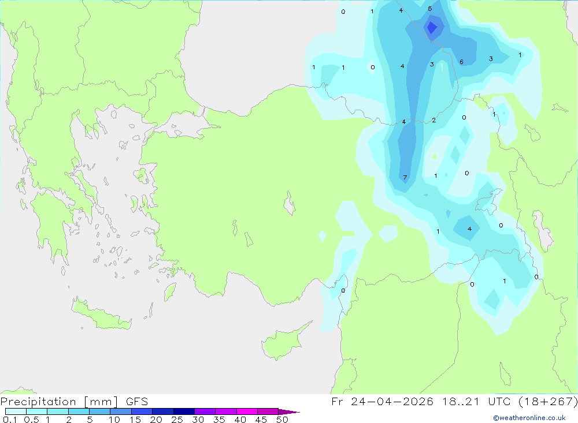
Task: Pick the 10–15 mm legend color box
Action: tap(121, 411)
